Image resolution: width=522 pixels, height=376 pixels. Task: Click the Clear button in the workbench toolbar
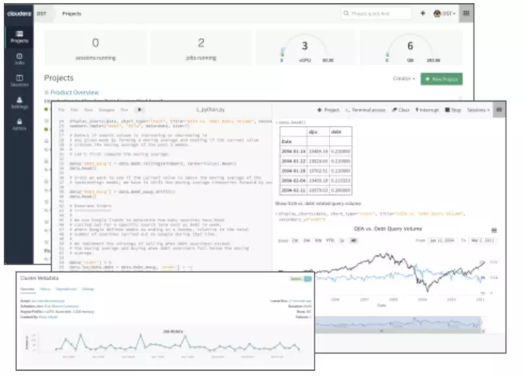[401, 109]
